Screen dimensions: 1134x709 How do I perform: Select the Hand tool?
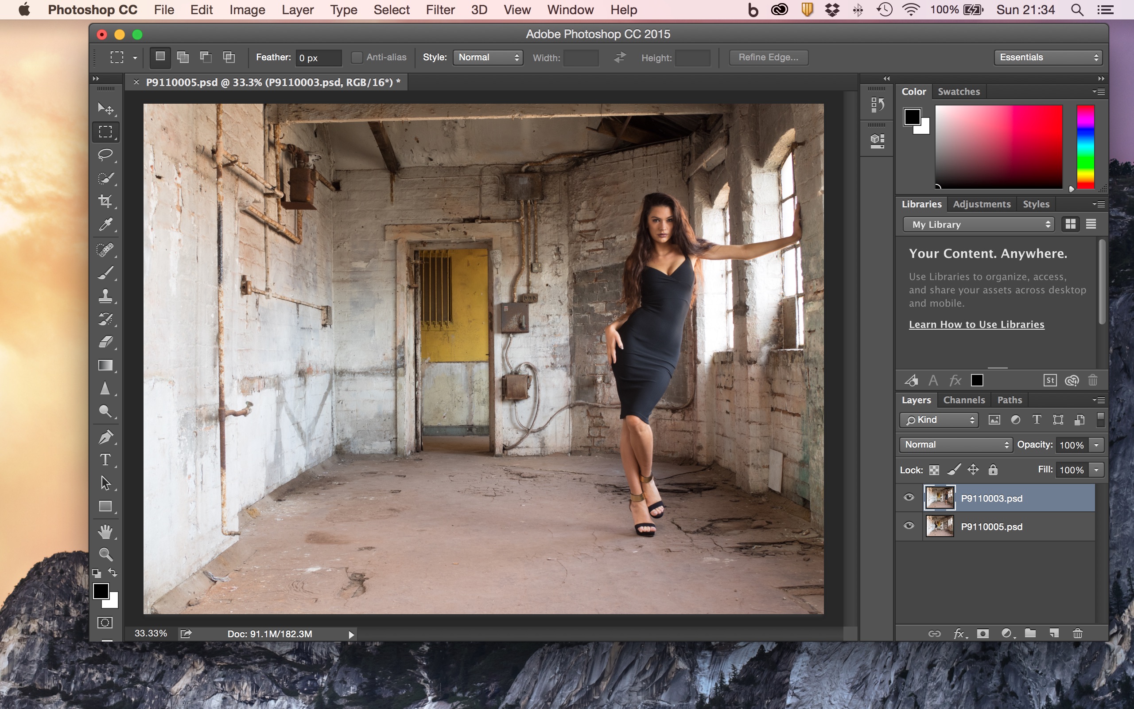click(105, 531)
